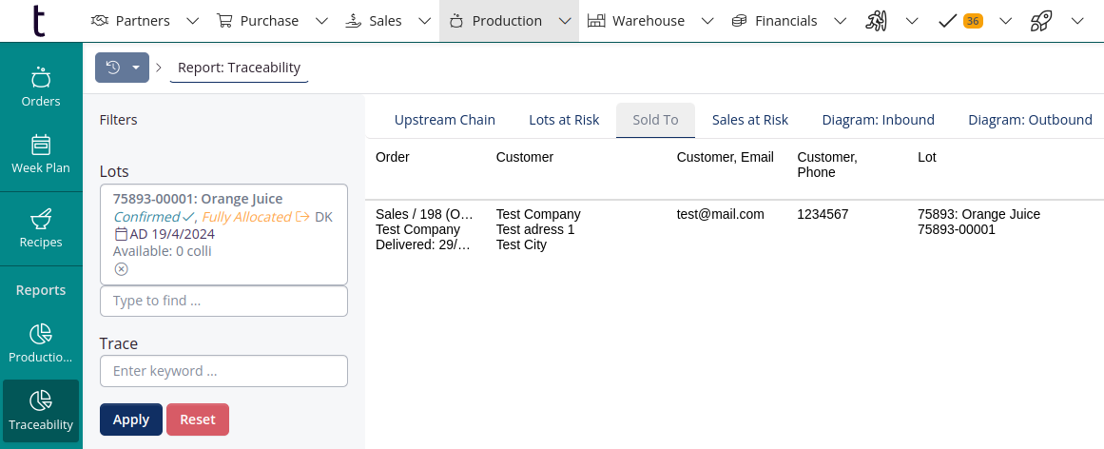Click the calendar icon beside AD 19/4/2024
Image resolution: width=1104 pixels, height=449 pixels.
click(121, 234)
